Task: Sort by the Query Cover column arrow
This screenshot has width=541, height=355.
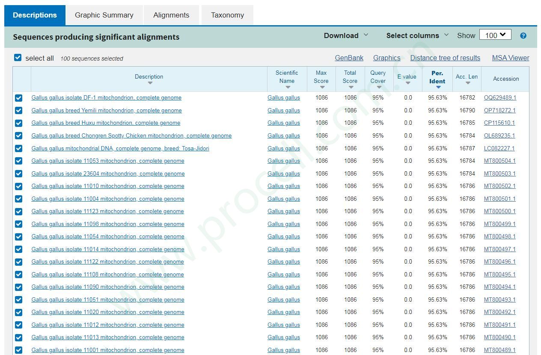Action: pyautogui.click(x=379, y=88)
